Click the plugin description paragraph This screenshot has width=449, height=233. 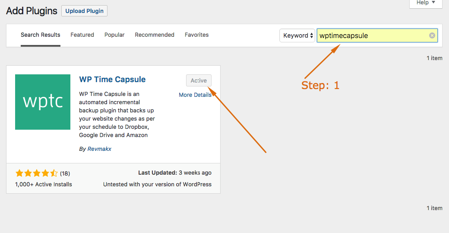click(x=117, y=115)
